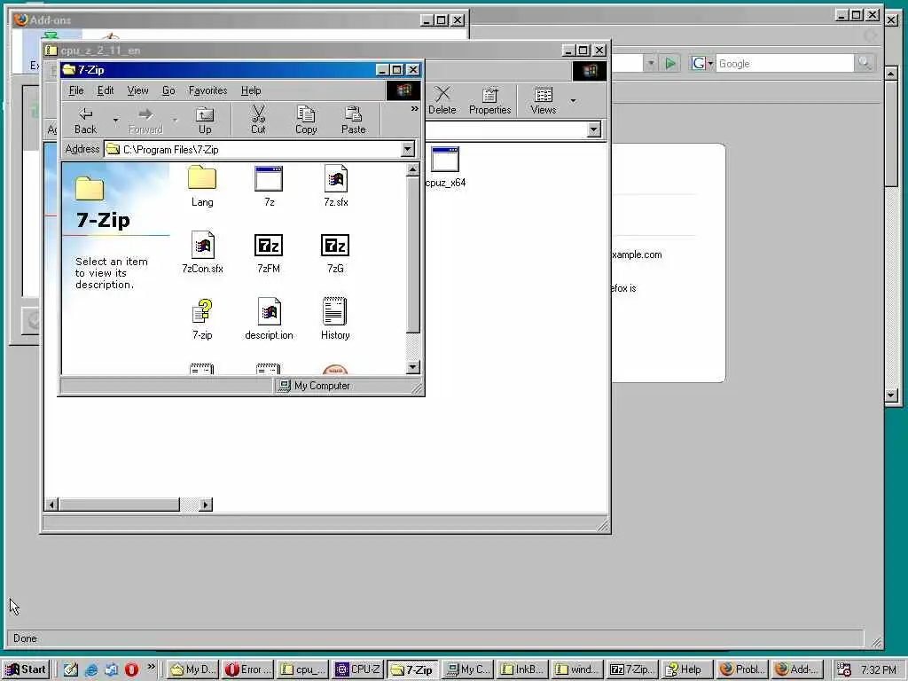This screenshot has width=908, height=681.
Task: Click the Paste toolbar button
Action: point(353,121)
